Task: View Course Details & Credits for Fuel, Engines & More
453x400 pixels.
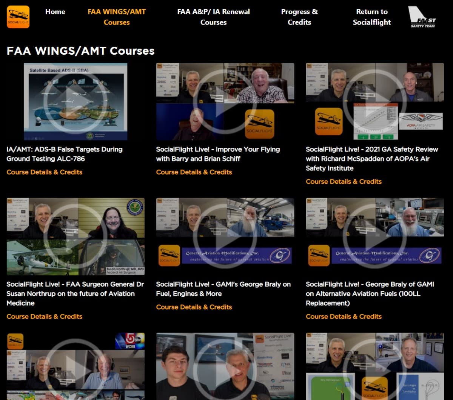Action: [x=194, y=307]
